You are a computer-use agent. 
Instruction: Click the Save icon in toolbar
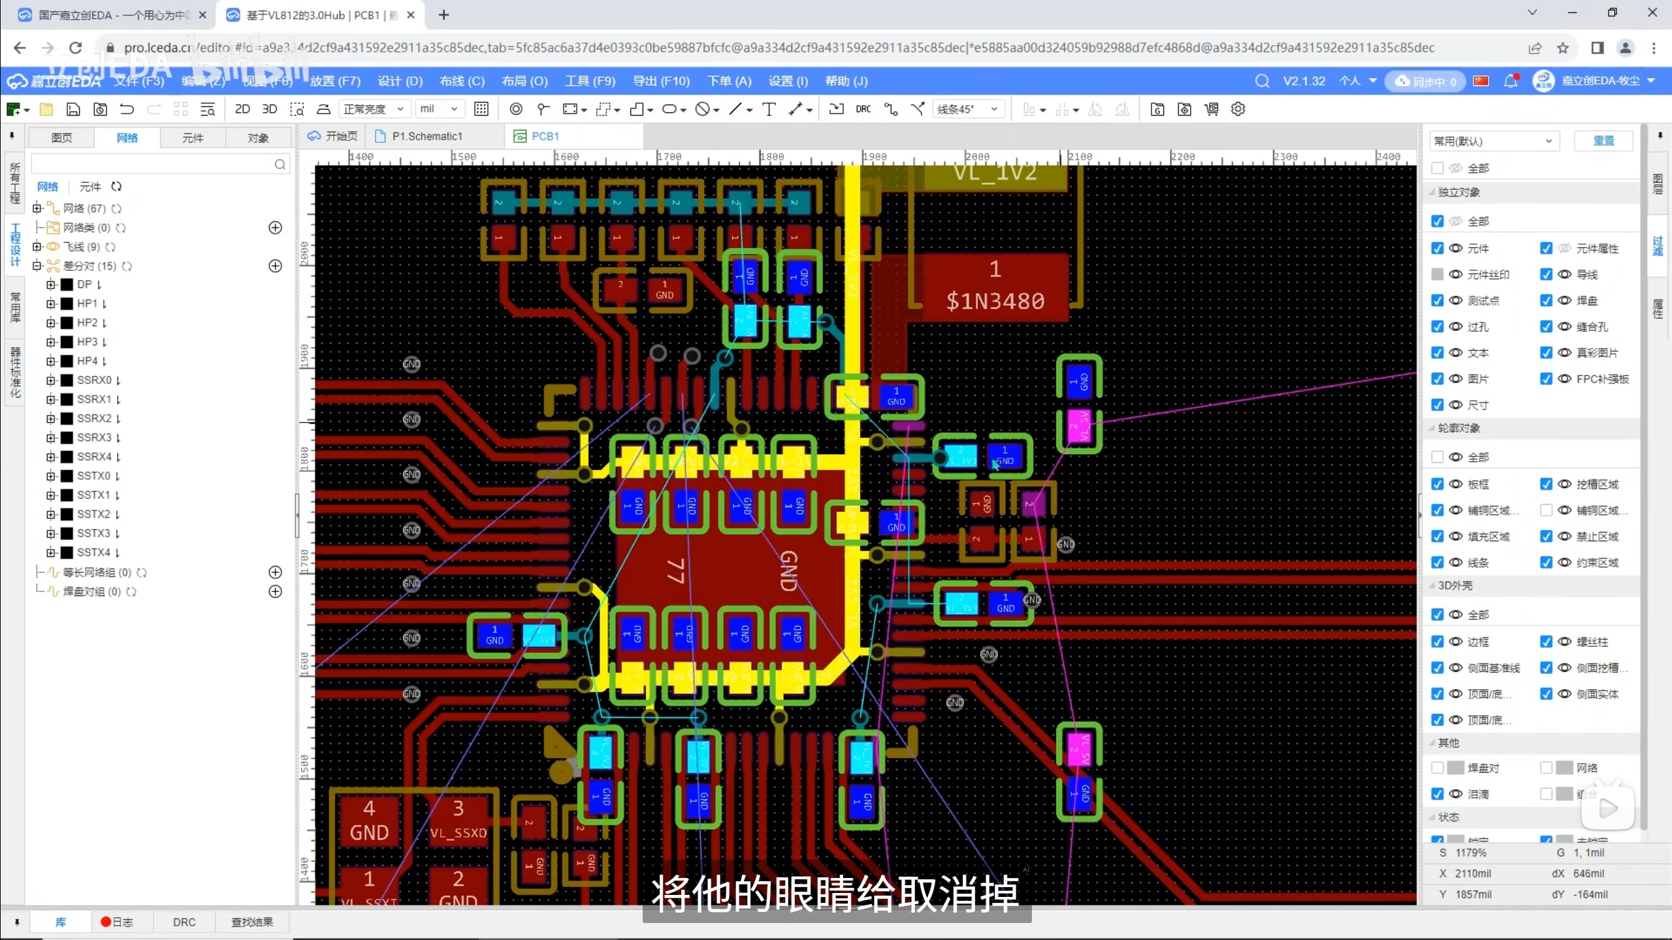point(73,109)
